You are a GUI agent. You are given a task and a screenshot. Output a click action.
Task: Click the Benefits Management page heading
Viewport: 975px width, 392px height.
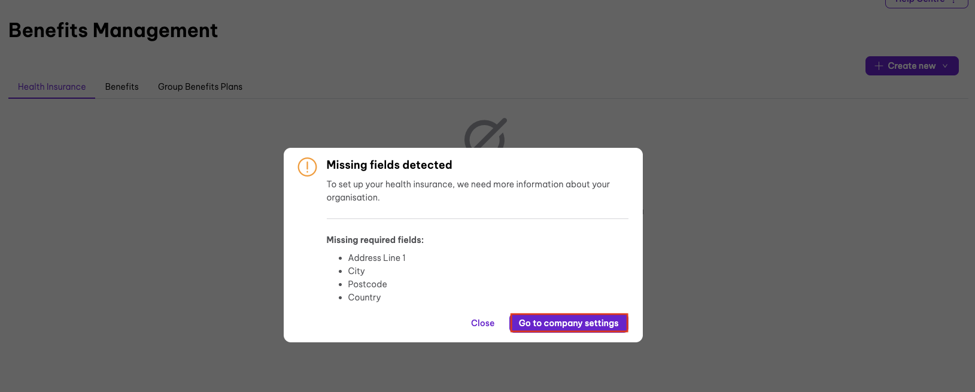coord(113,31)
